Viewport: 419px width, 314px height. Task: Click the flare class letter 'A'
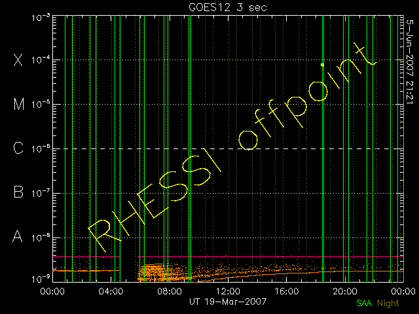click(18, 236)
